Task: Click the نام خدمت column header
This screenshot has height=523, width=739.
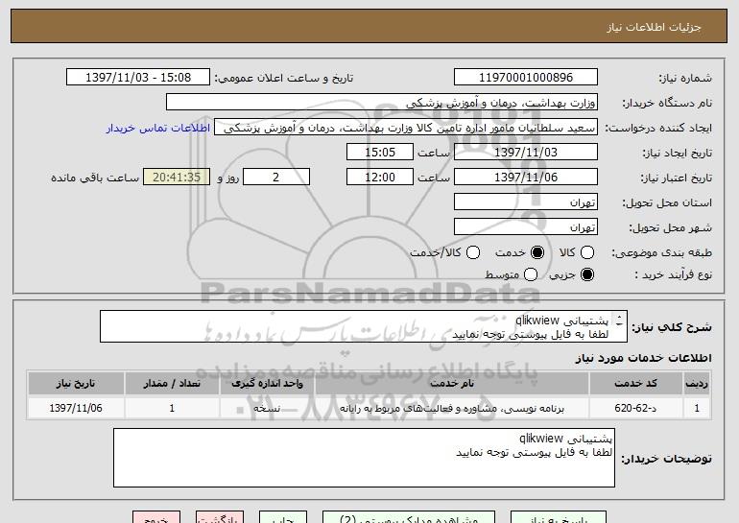Action: pyautogui.click(x=451, y=384)
